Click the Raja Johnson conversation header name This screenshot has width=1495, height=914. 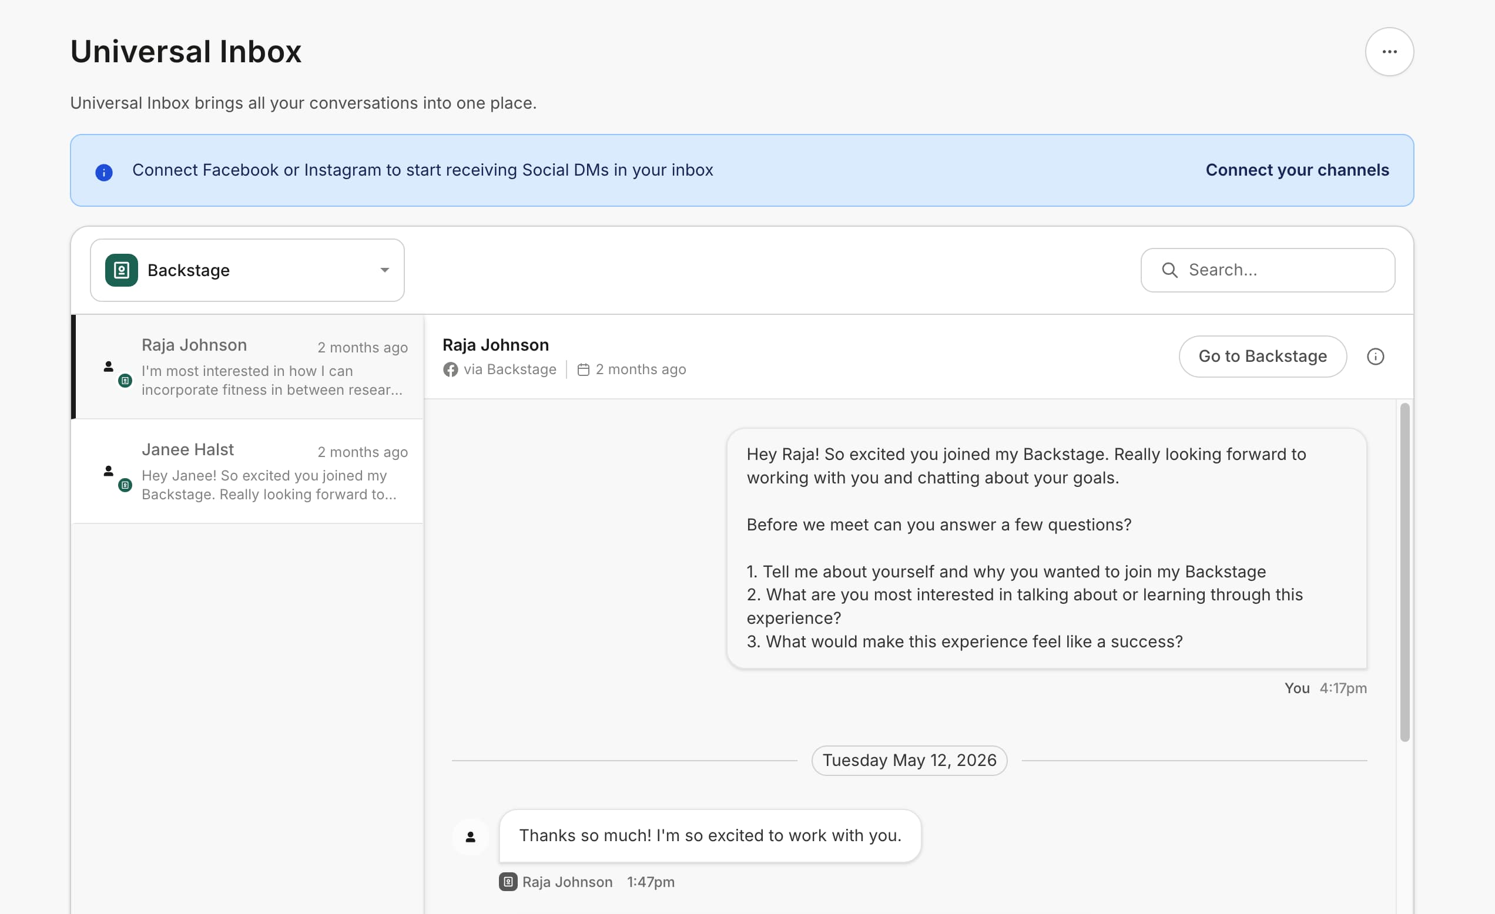pyautogui.click(x=495, y=344)
